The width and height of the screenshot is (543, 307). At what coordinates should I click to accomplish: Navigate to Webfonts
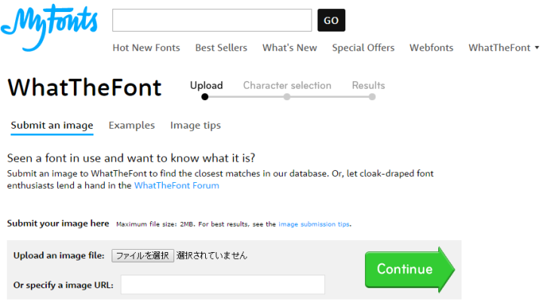pos(431,47)
